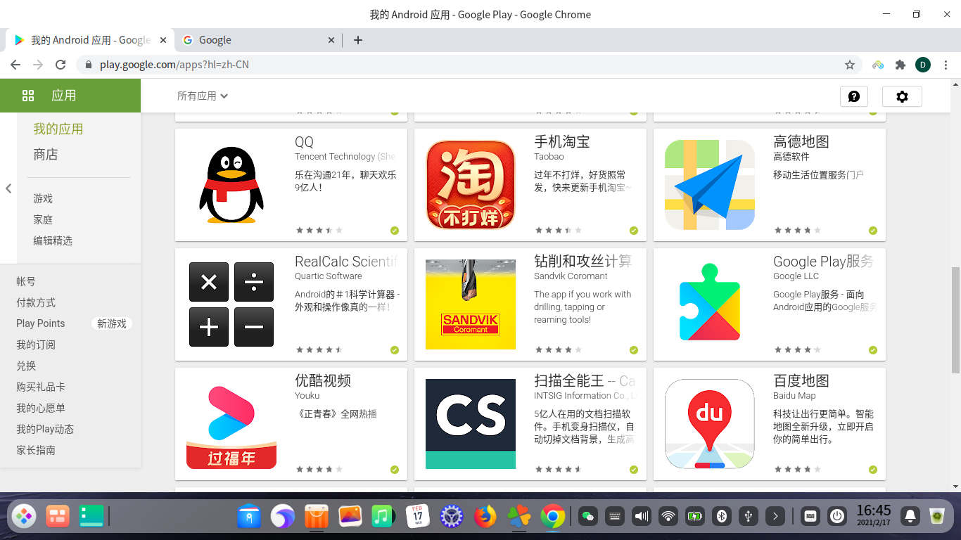Open the Calendar app in the dock
This screenshot has width=961, height=540.
[x=418, y=516]
